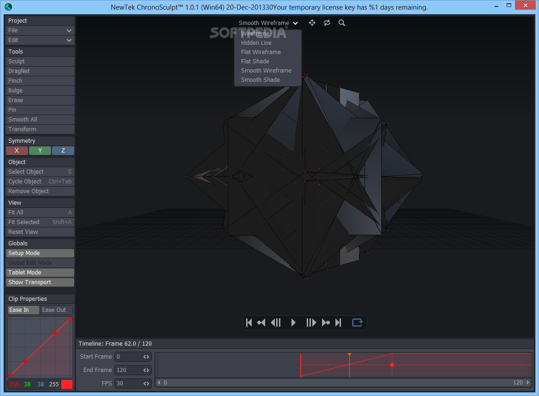Click the red clip keyframe dot on timeline

pyautogui.click(x=392, y=365)
